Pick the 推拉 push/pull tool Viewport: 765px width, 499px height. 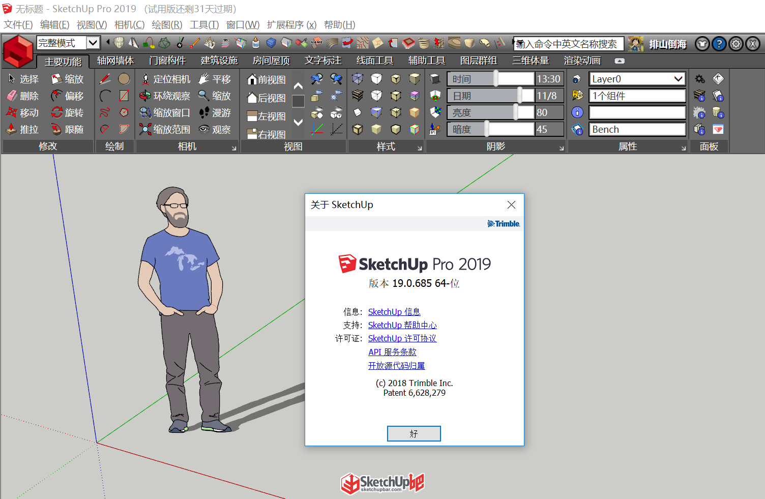(x=23, y=129)
